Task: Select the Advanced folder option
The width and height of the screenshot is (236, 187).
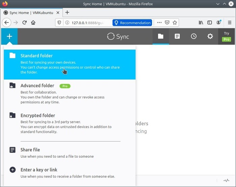Action: [70, 94]
